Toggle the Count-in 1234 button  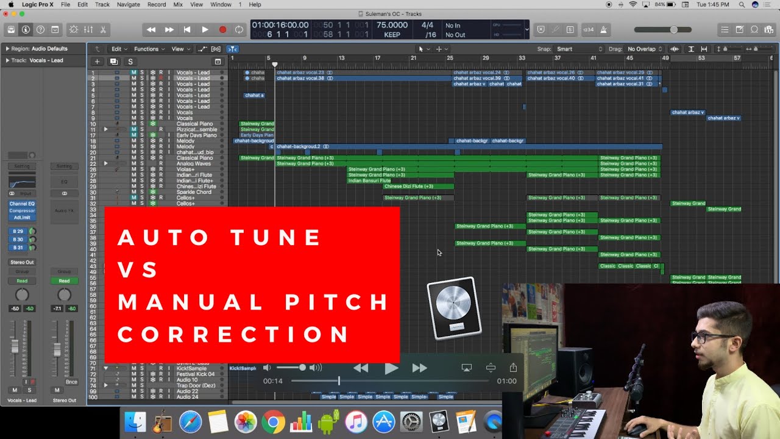pos(588,29)
